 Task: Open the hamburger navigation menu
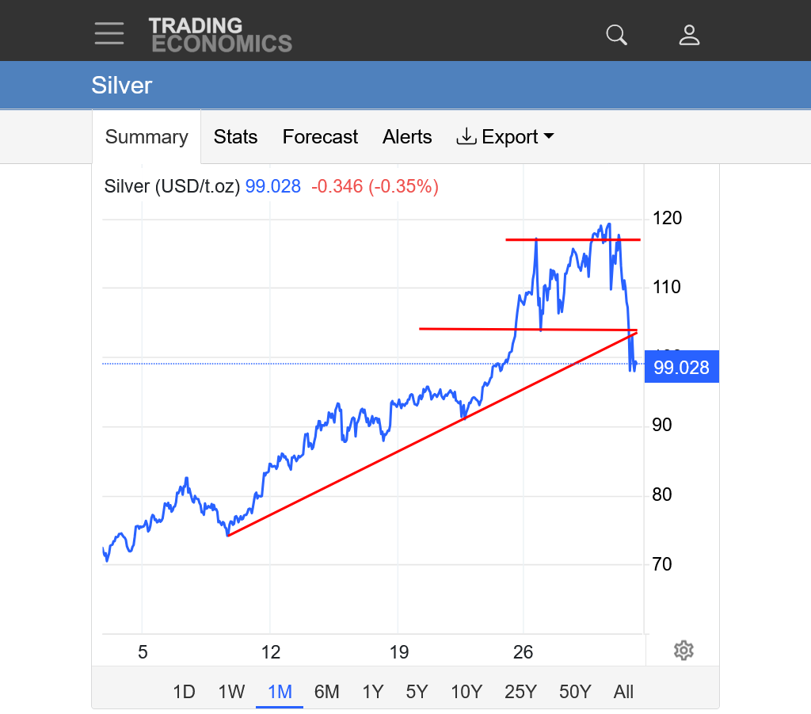click(x=109, y=34)
